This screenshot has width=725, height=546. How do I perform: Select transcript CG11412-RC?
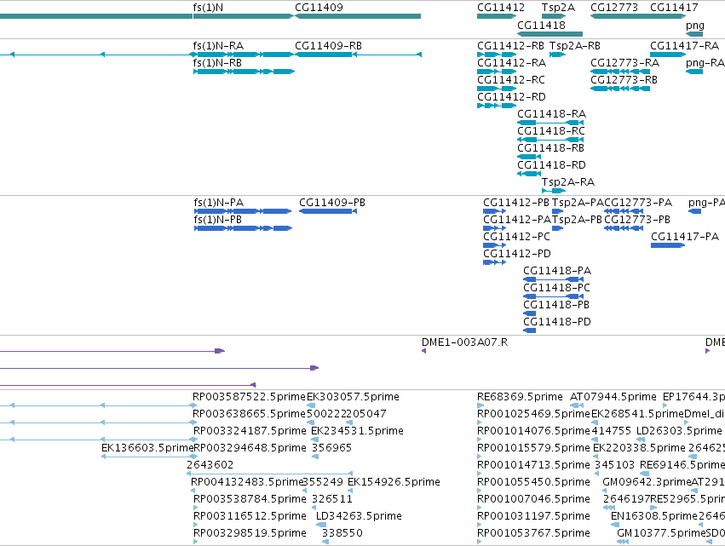tap(497, 89)
